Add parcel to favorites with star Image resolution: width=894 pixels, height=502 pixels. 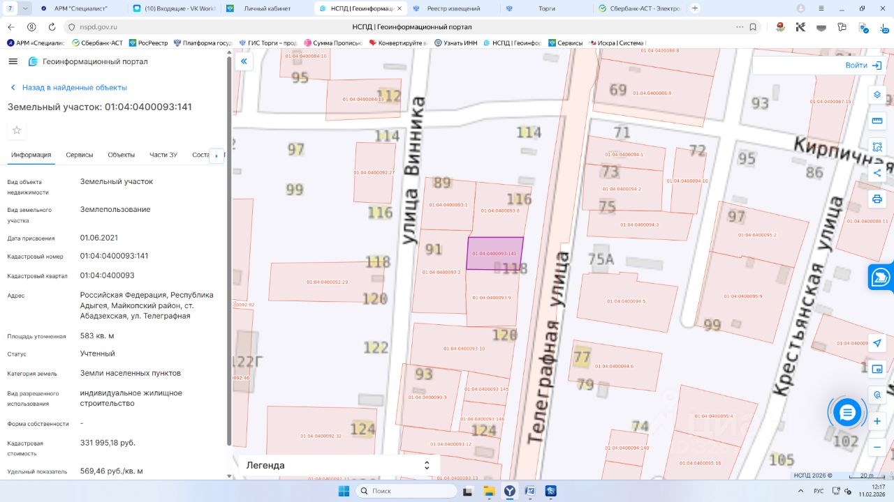(17, 130)
